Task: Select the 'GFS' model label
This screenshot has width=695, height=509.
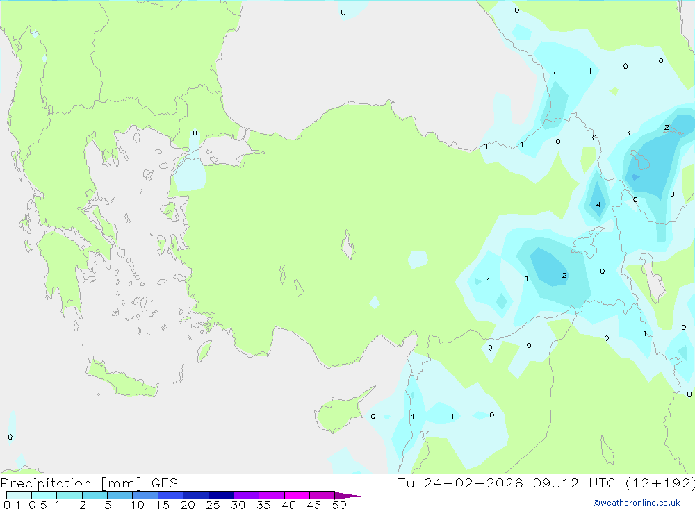Action: point(165,483)
